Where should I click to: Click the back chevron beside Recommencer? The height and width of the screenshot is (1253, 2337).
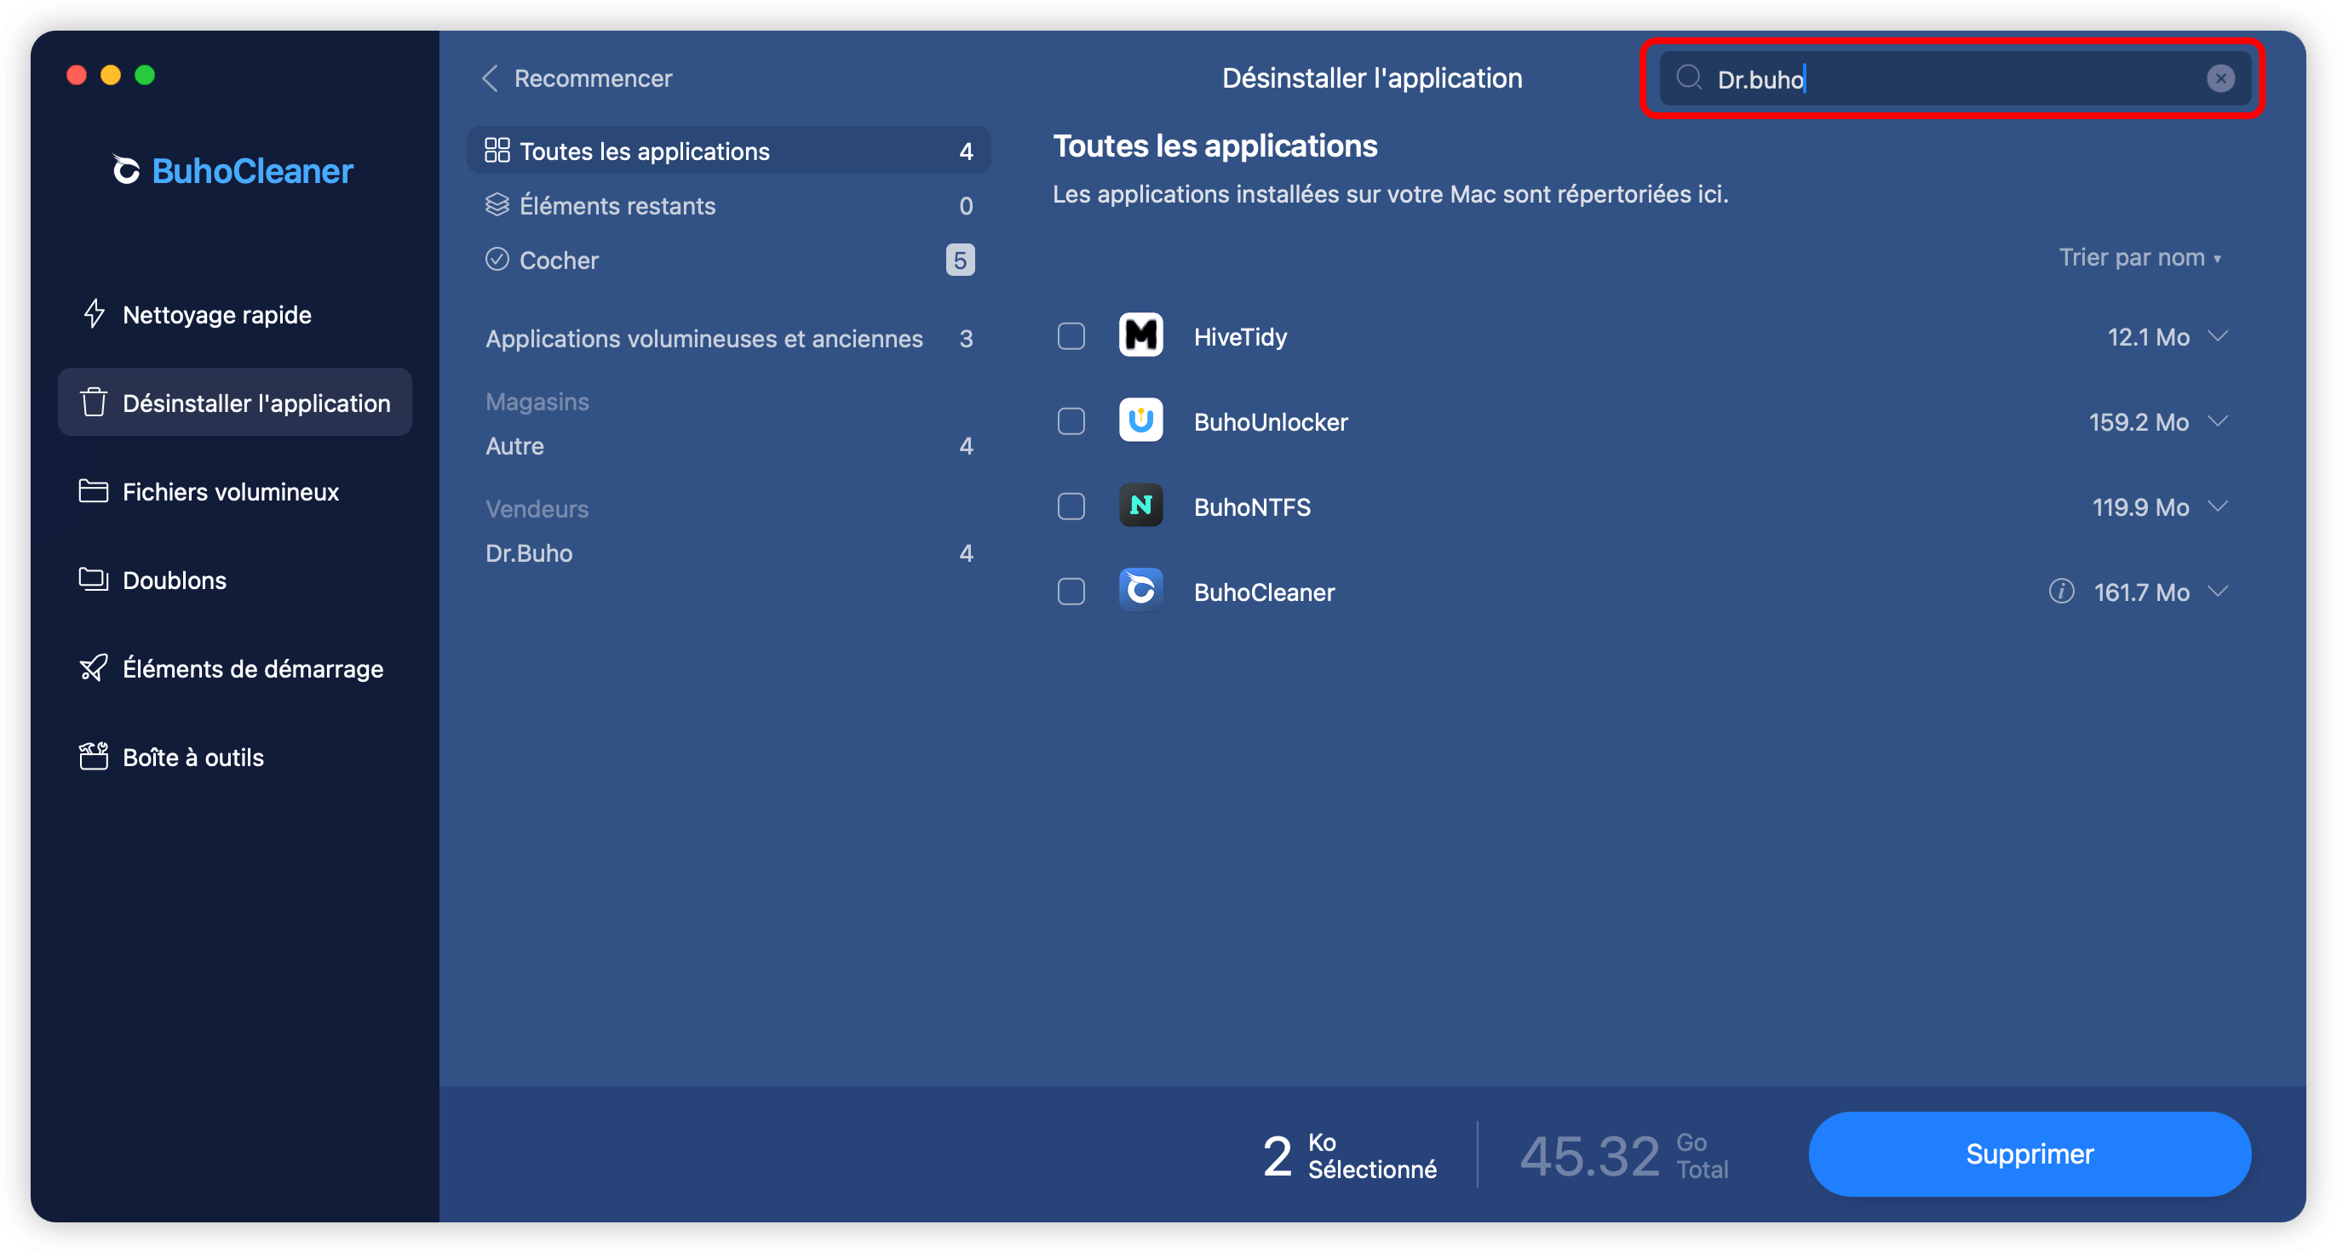pyautogui.click(x=490, y=78)
